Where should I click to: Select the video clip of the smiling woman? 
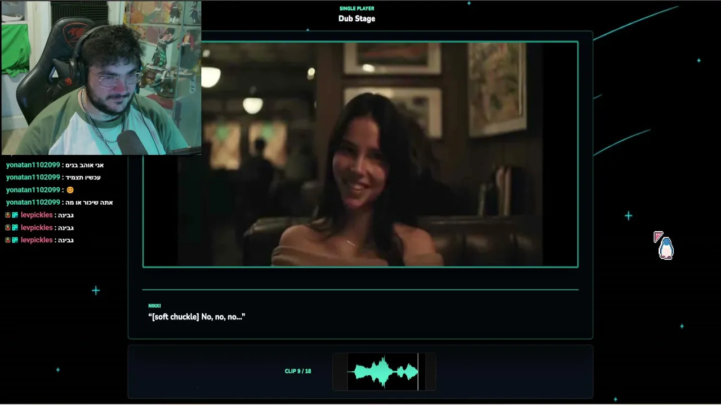click(360, 154)
